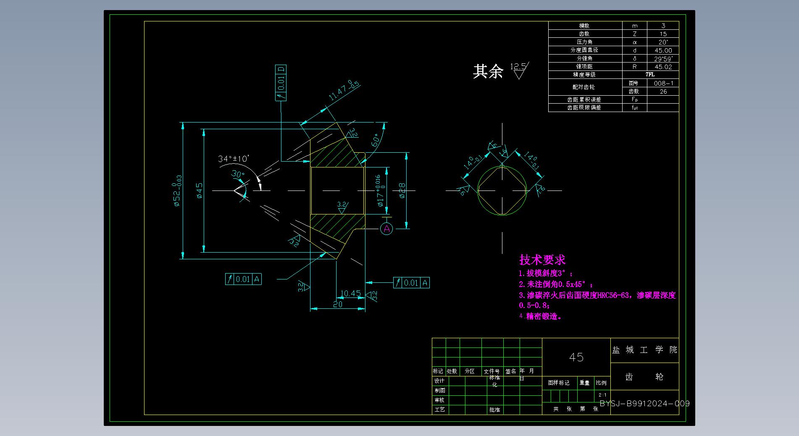Viewport: 799px width, 436px height.
Task: Click the 签名 column header
Action: pyautogui.click(x=511, y=371)
